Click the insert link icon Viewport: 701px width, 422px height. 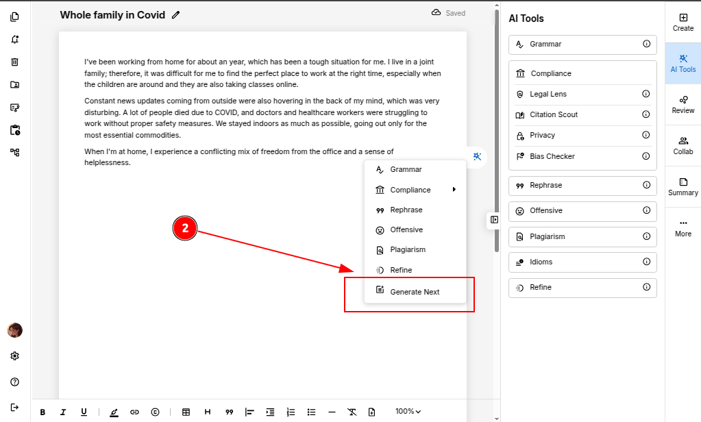(x=134, y=412)
